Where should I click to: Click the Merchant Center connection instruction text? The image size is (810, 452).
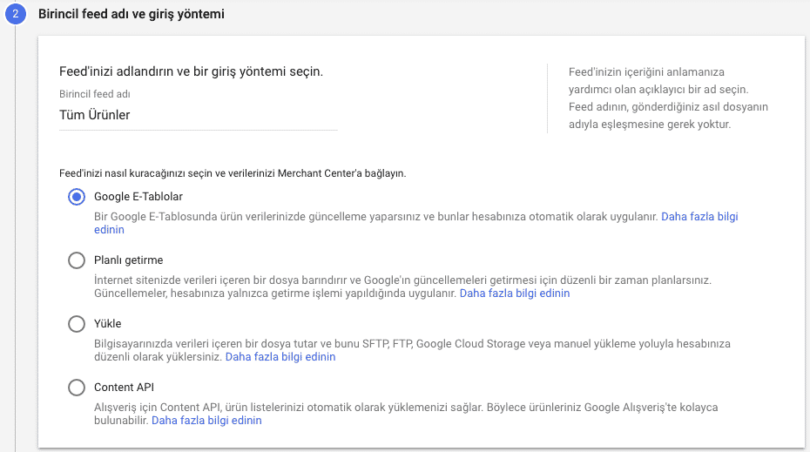pyautogui.click(x=233, y=173)
